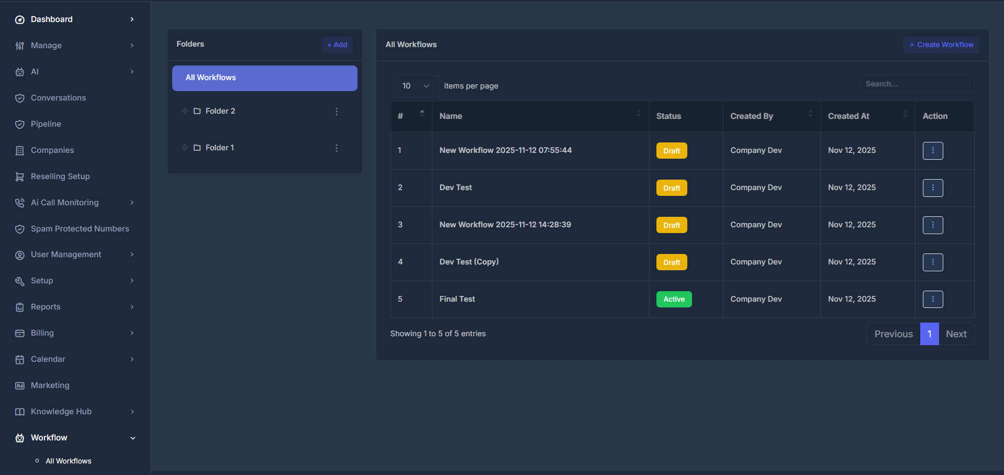Open the Companies section
The width and height of the screenshot is (1004, 475).
pos(52,150)
